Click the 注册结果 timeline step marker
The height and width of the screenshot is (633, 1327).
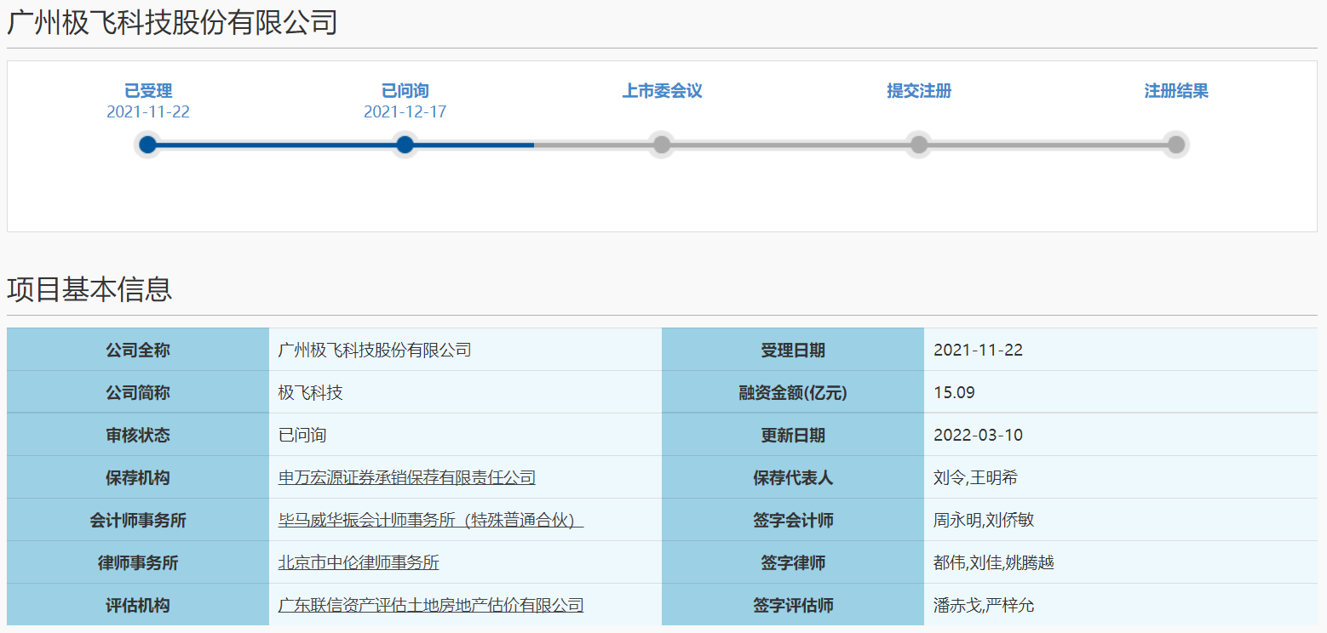click(1176, 145)
